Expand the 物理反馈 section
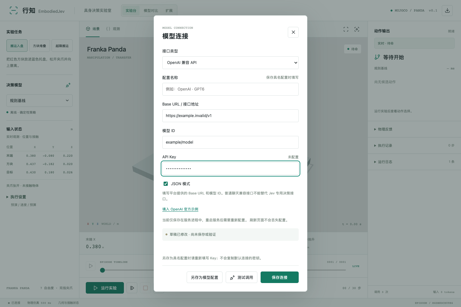The image size is (461, 307). click(414, 129)
